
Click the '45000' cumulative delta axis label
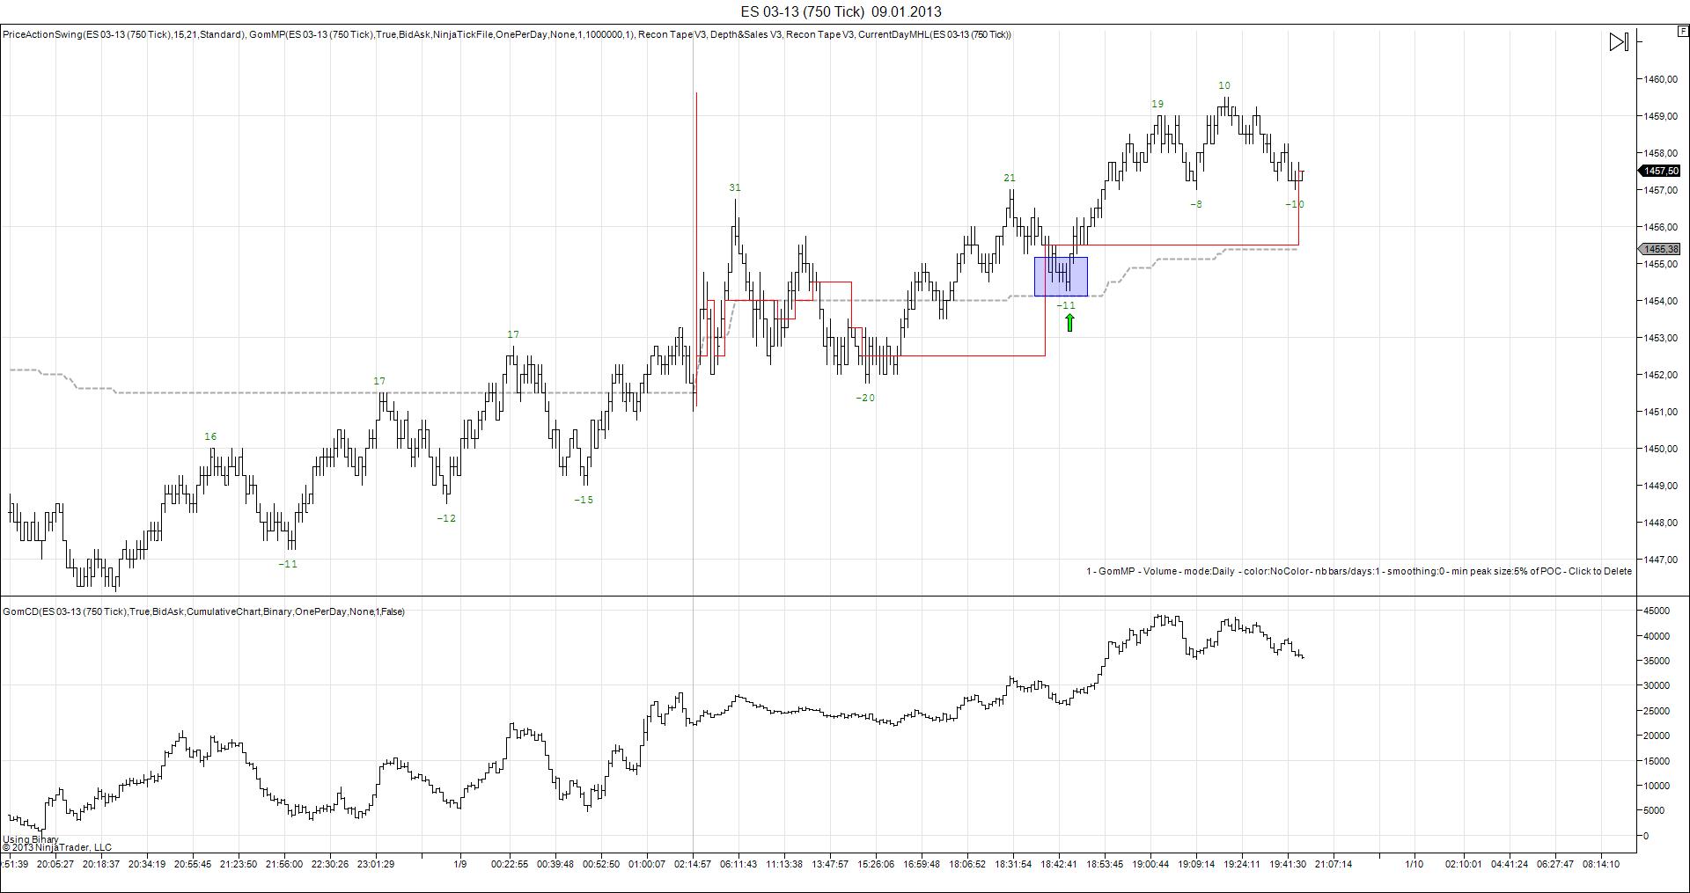1656,611
